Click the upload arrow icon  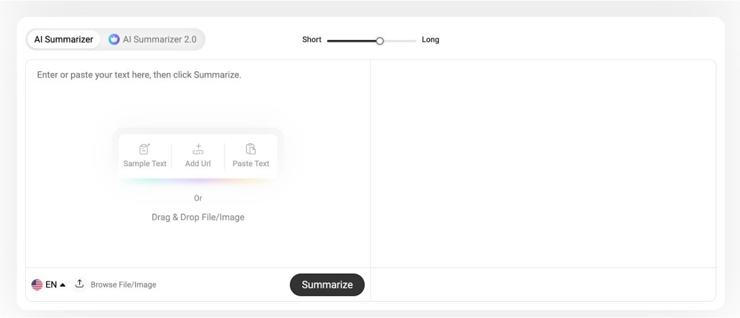tap(79, 284)
